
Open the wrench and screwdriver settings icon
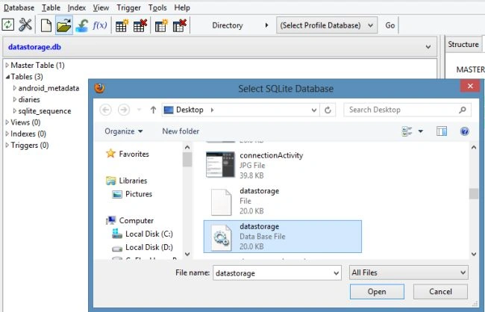(25, 25)
